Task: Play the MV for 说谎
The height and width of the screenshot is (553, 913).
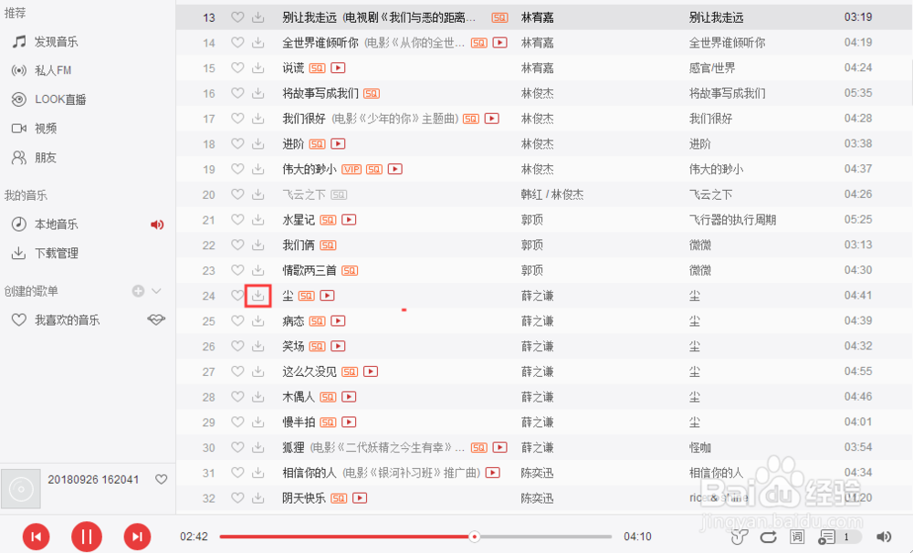Action: [337, 68]
